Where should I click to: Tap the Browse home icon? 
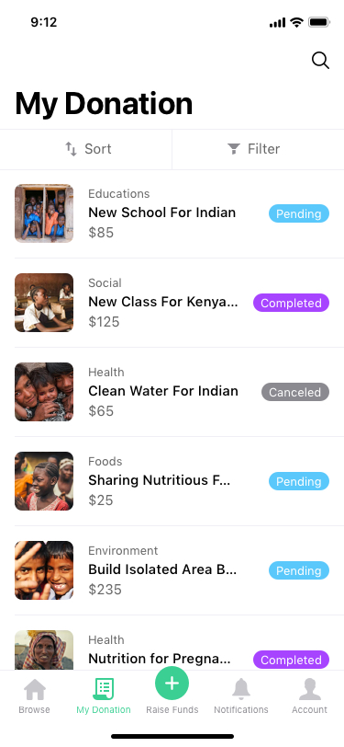35,689
